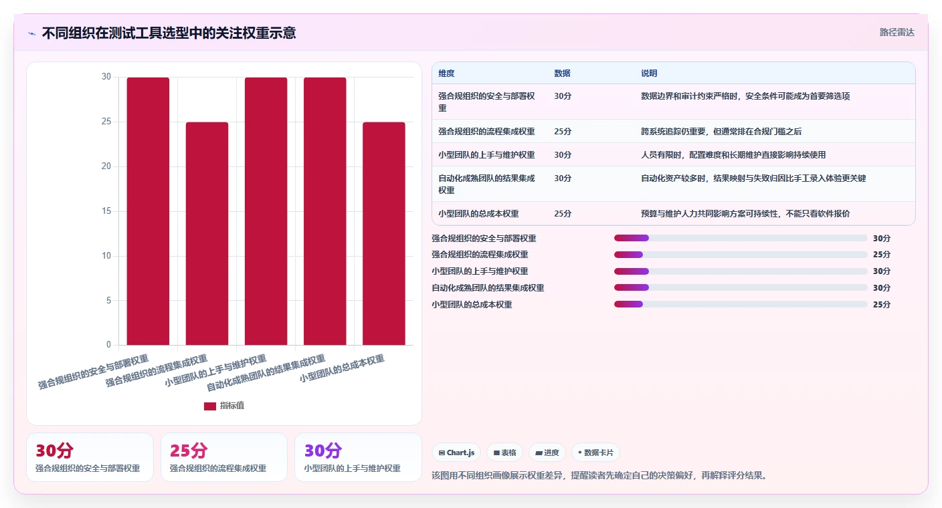Open the 25分 stat card
This screenshot has height=508, width=942.
pos(224,457)
